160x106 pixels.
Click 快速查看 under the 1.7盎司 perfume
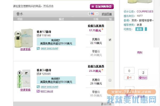coord(25,49)
